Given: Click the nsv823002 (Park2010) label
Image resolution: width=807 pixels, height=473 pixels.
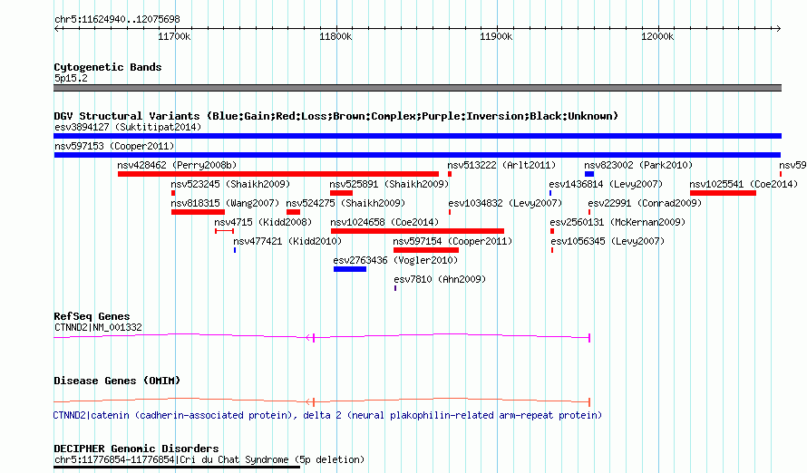Looking at the screenshot, I should click(x=638, y=165).
